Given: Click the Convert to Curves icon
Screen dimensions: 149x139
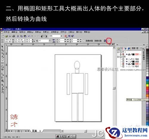Looking at the screenshot, I should tap(109, 41).
